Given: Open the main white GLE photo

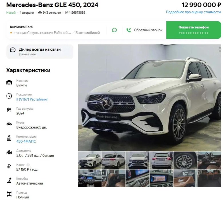Looking at the screenshot, I should coord(149,98).
